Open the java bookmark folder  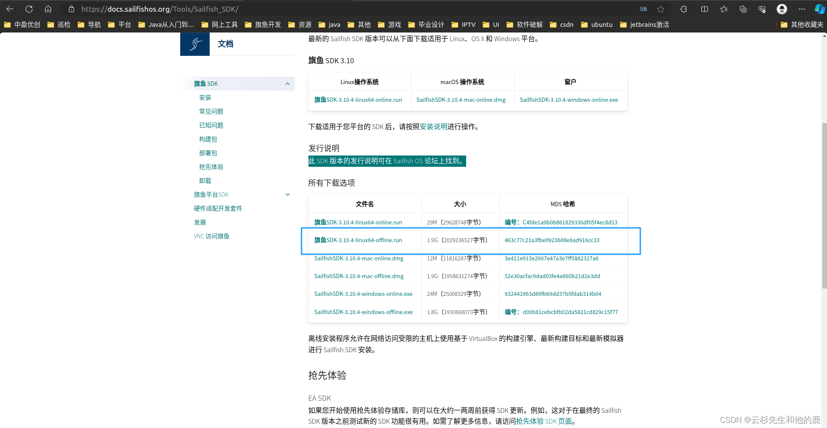[x=329, y=25]
